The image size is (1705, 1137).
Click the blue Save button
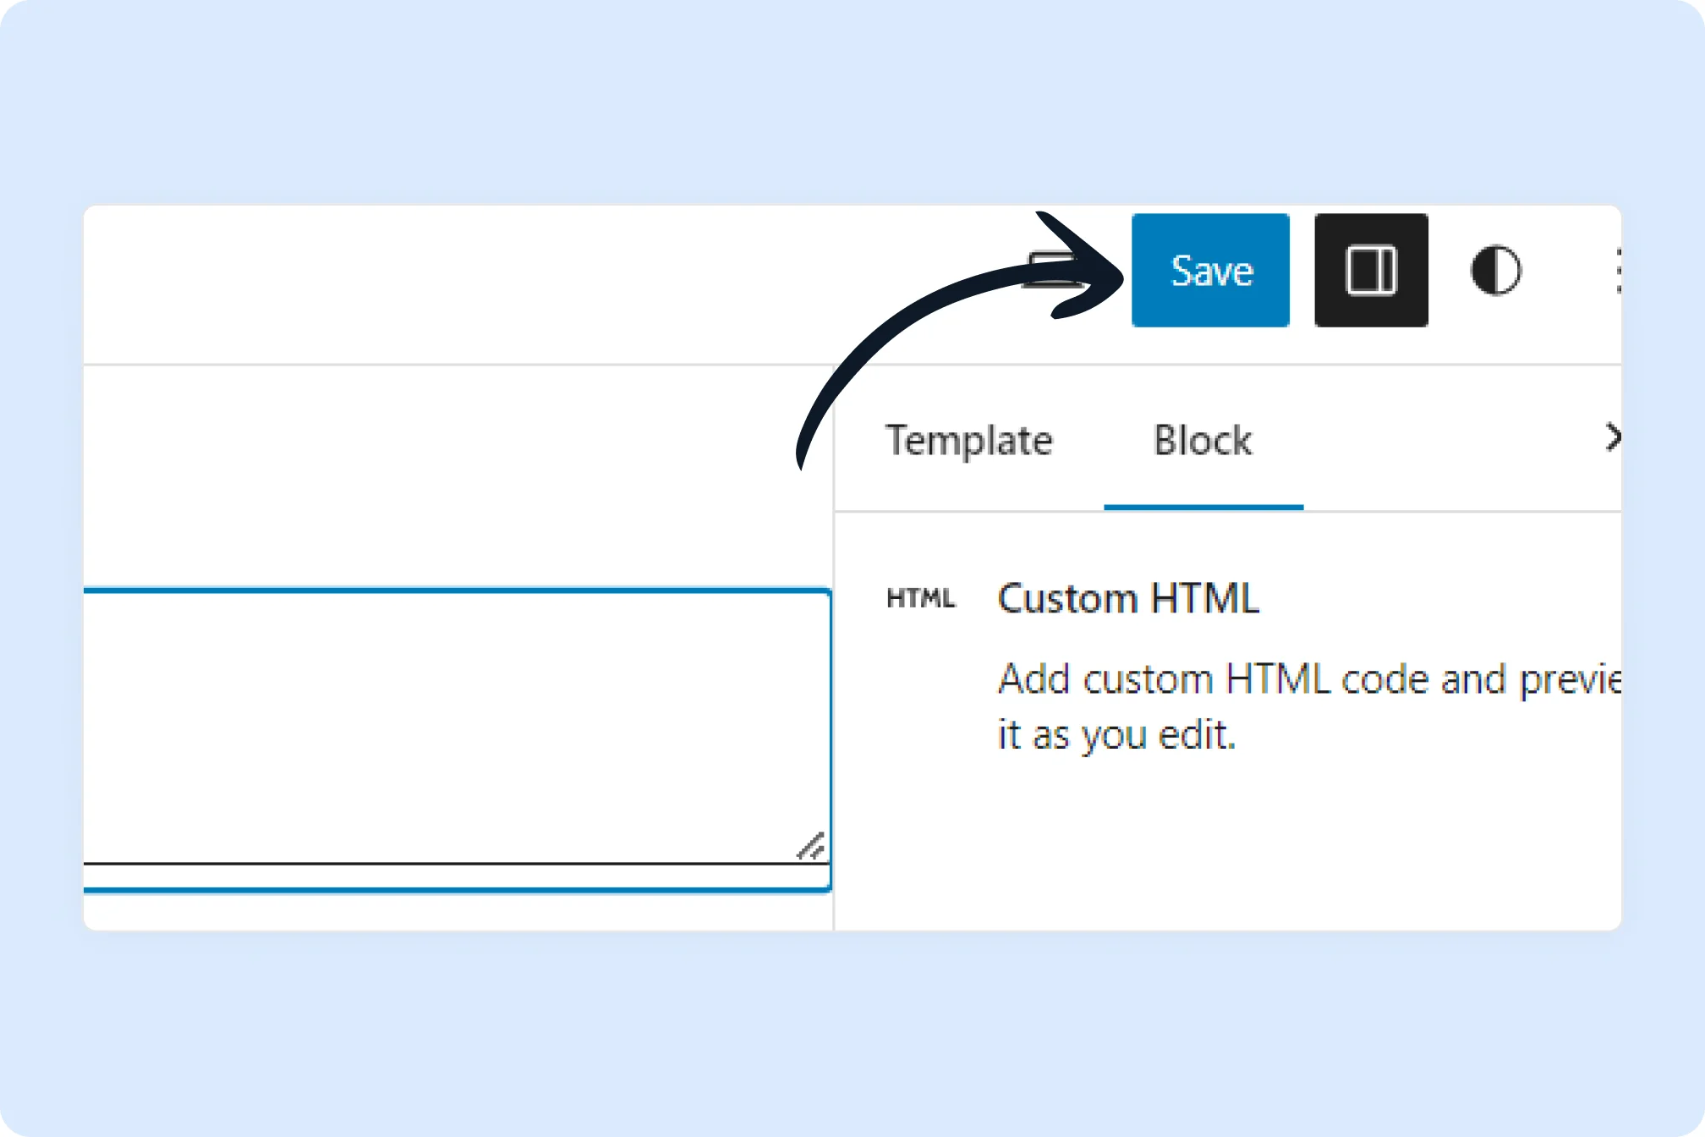pyautogui.click(x=1210, y=271)
